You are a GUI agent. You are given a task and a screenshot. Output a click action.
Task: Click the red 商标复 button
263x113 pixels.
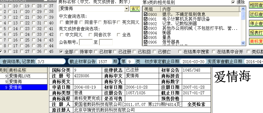tap(256, 41)
